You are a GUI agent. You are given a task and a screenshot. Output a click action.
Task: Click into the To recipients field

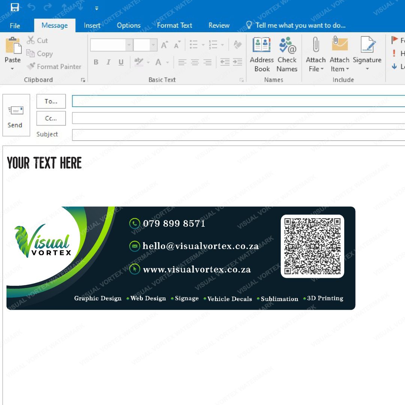(238, 101)
